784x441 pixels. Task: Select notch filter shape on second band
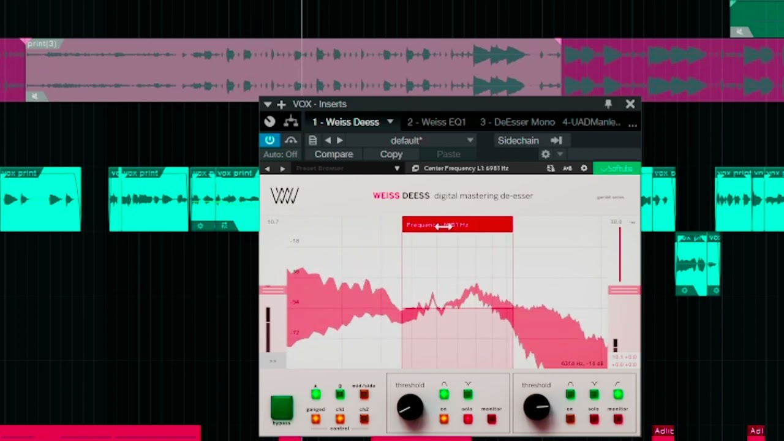(594, 394)
